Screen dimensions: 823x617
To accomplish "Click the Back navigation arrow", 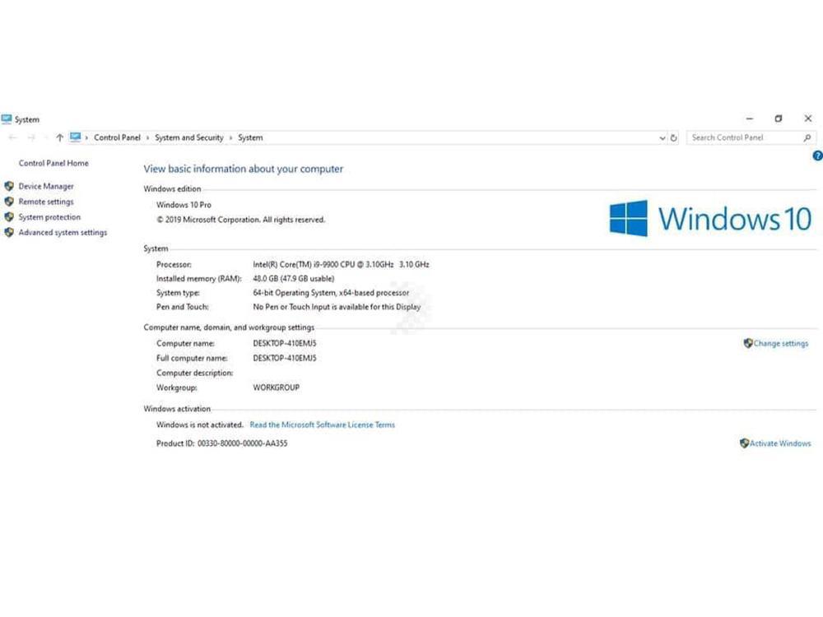I will (x=12, y=138).
